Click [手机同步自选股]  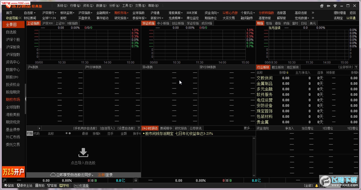[85, 128]
